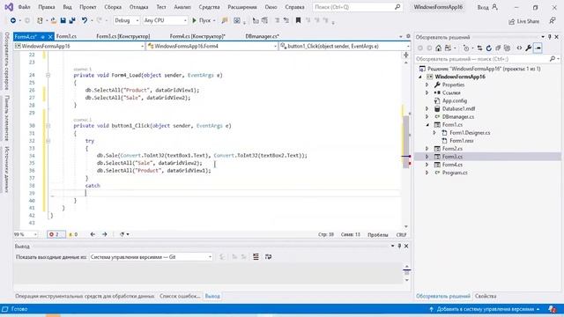The width and height of the screenshot is (564, 317).
Task: Open the WindowsFormsApp16.Form4 type dropdown
Action: click(211, 46)
